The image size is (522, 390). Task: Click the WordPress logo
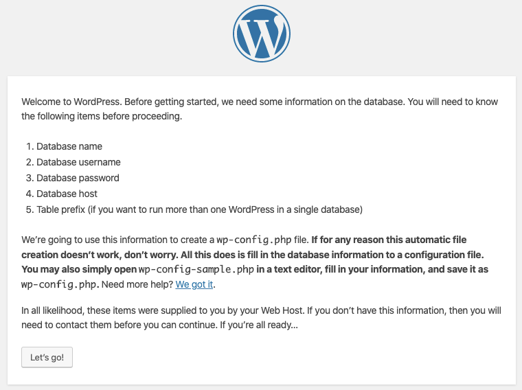261,34
